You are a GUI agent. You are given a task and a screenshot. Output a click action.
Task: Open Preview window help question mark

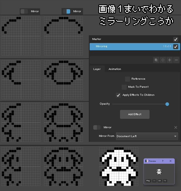[x=163, y=161]
